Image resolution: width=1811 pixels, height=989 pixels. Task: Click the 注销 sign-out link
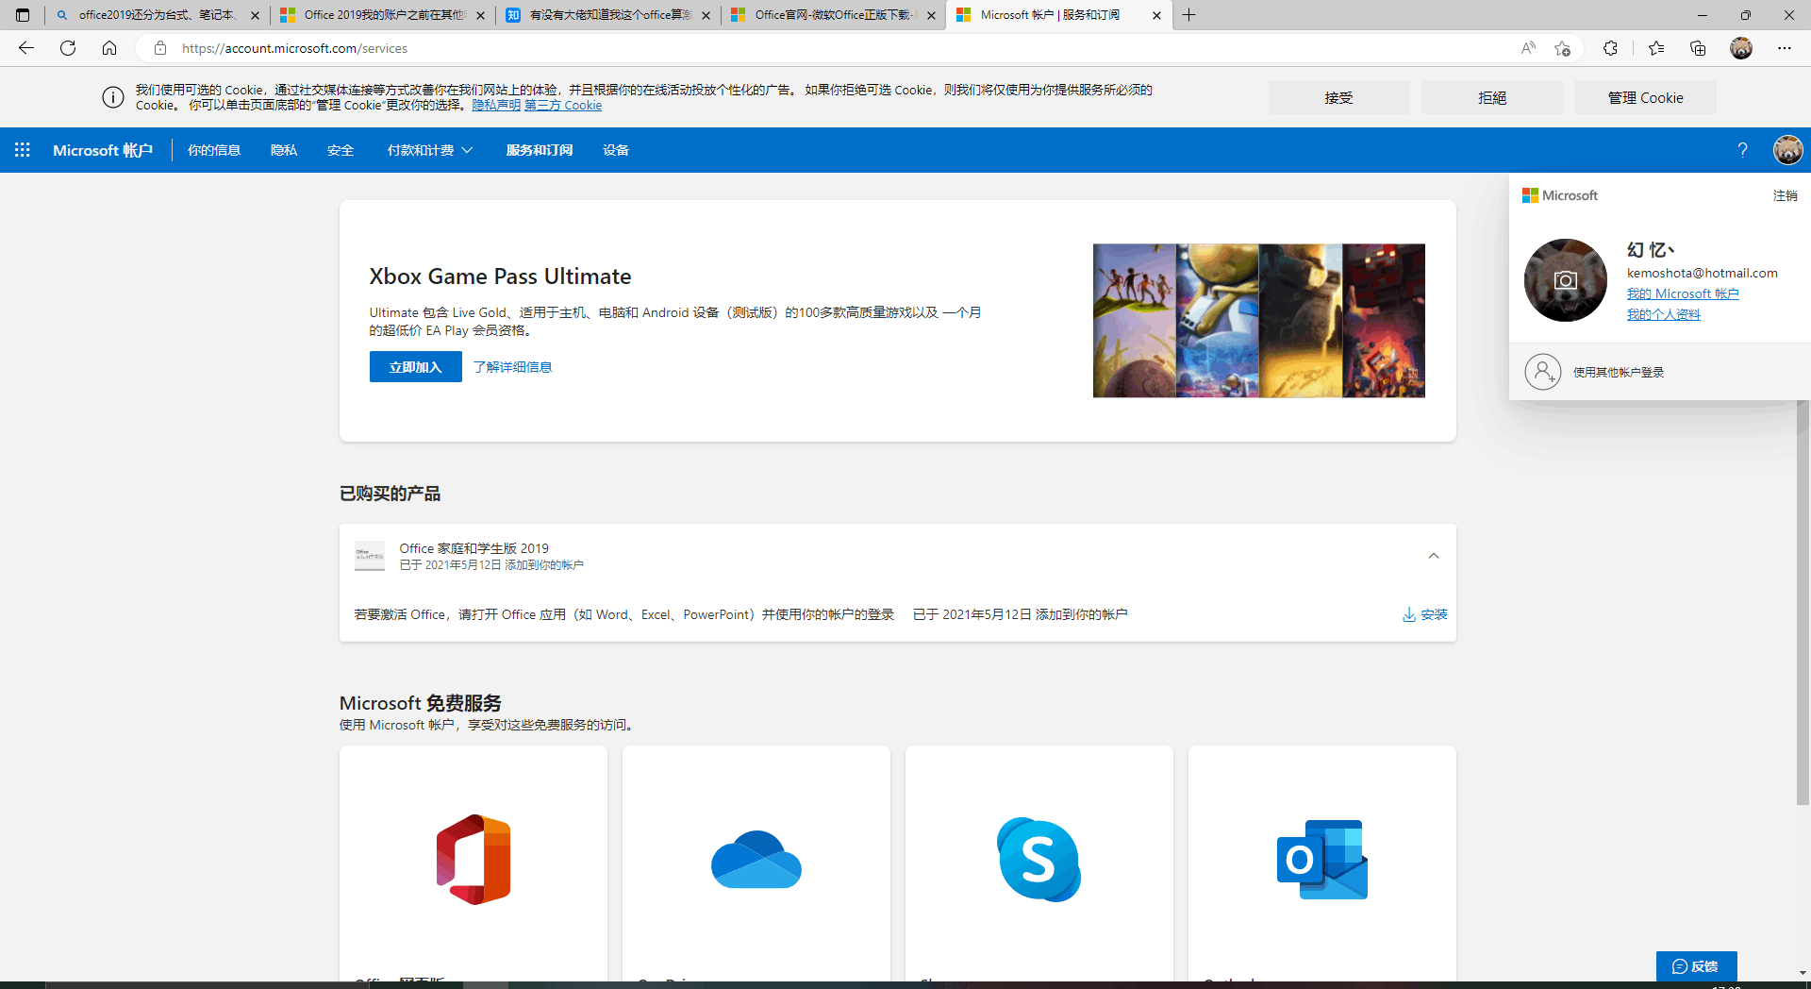pyautogui.click(x=1785, y=195)
